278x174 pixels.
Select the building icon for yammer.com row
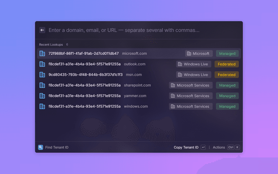point(42,96)
